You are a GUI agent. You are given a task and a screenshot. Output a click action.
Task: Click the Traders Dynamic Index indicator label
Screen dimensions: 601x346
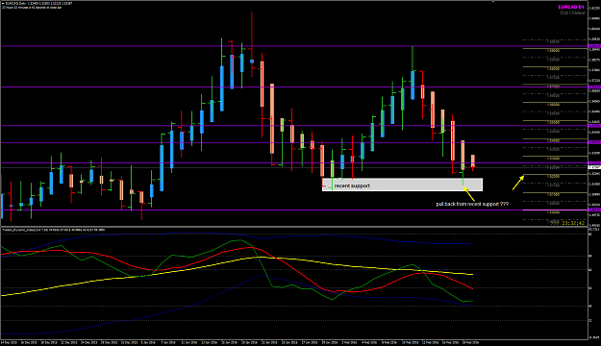coord(53,230)
